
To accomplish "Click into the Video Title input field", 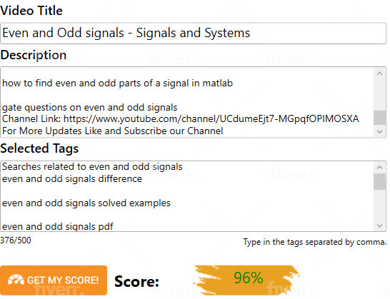I will (x=193, y=34).
